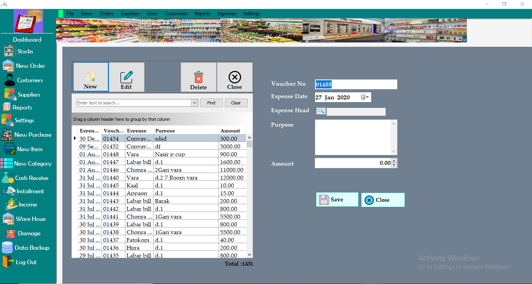Select expense row with voucher 01440
The height and width of the screenshot is (284, 532).
coord(156,177)
